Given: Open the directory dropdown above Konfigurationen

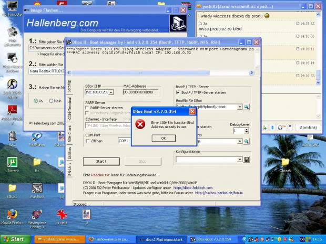Looking at the screenshot, I should pyautogui.click(x=240, y=141).
